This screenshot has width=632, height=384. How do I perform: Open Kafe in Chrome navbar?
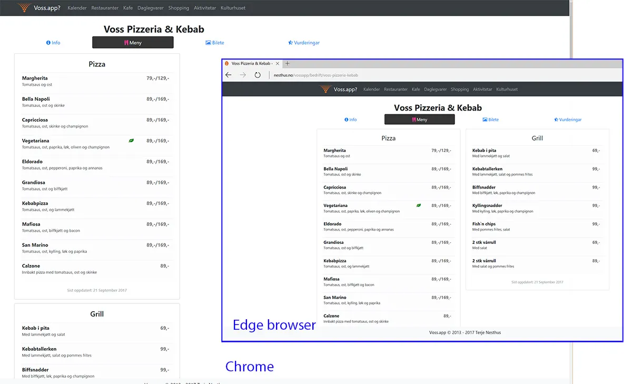[128, 8]
